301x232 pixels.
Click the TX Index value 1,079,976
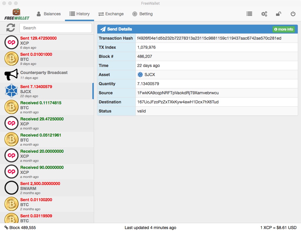[x=146, y=47]
